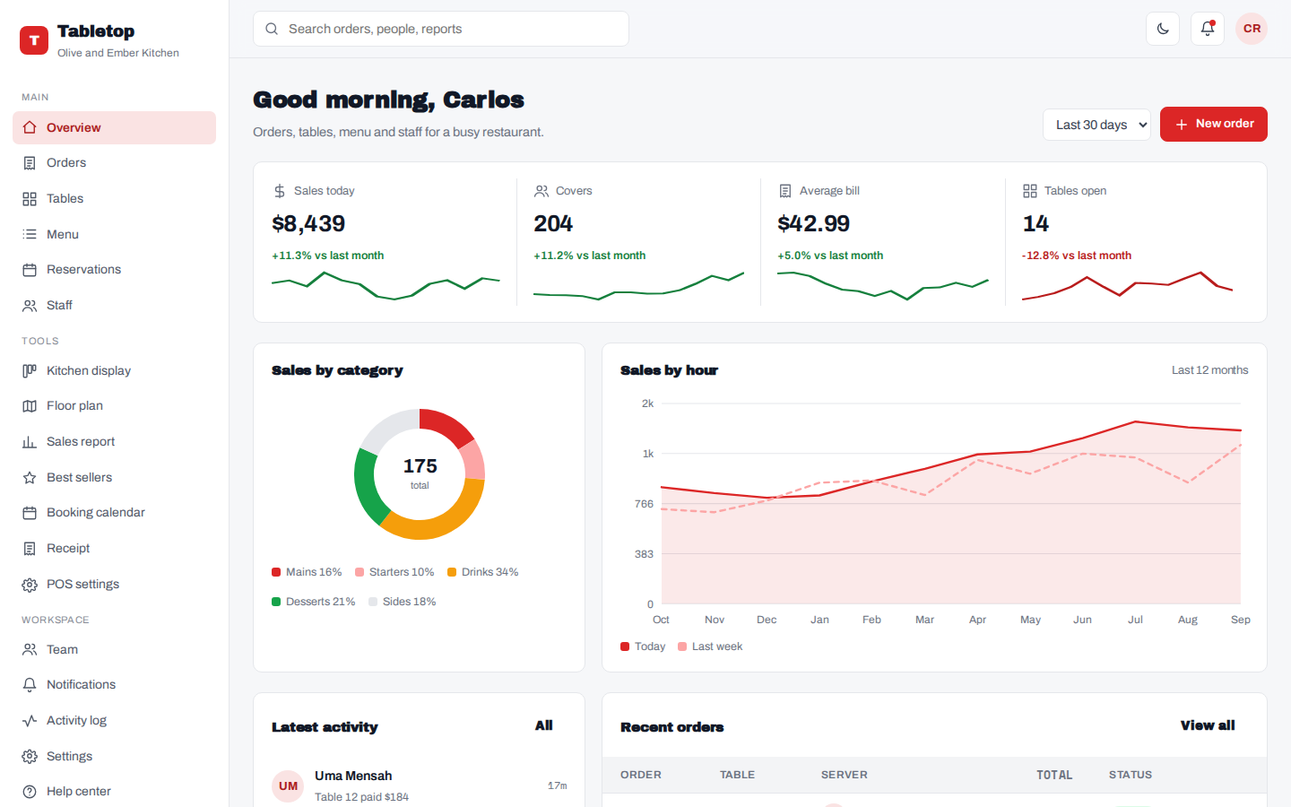This screenshot has width=1291, height=807.
Task: Click the UM avatar for Uma Mensah
Action: 288,786
